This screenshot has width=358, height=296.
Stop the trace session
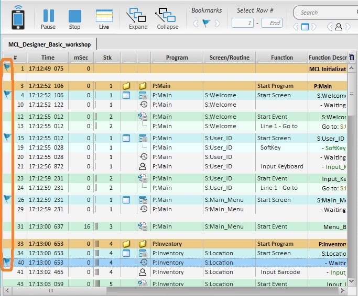point(75,19)
